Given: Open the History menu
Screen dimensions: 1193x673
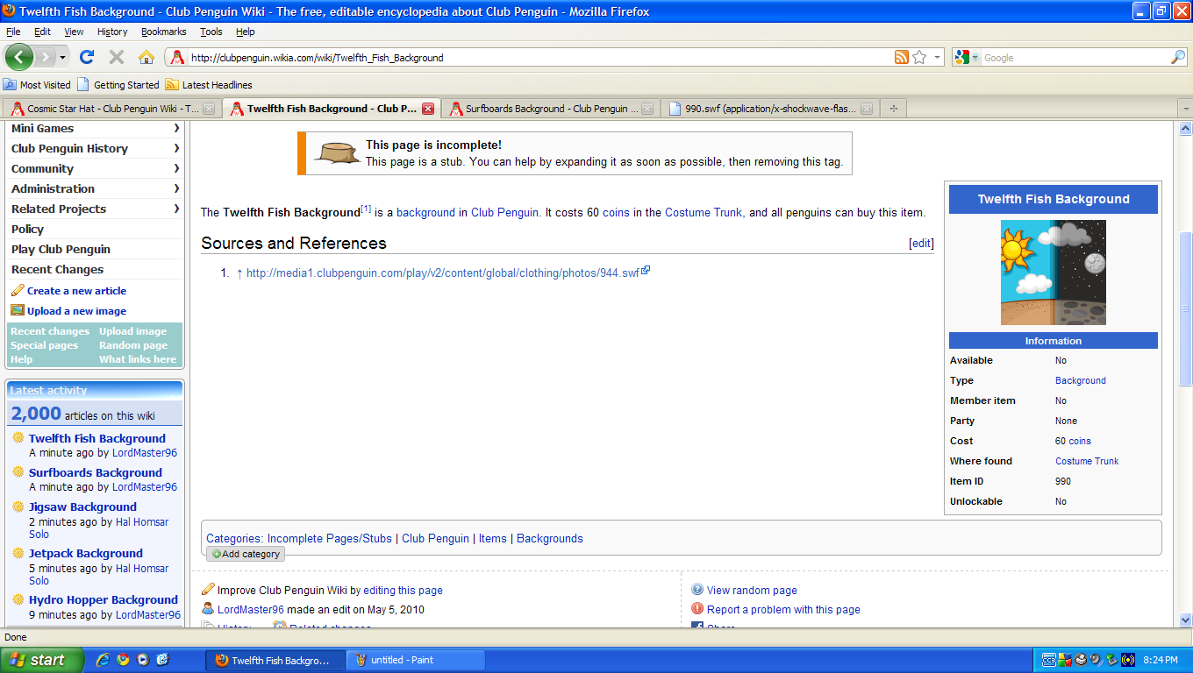Looking at the screenshot, I should tap(112, 32).
